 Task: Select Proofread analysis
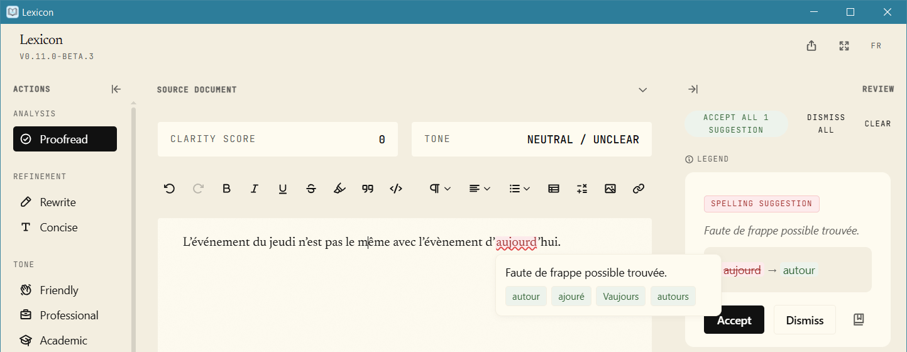point(65,139)
